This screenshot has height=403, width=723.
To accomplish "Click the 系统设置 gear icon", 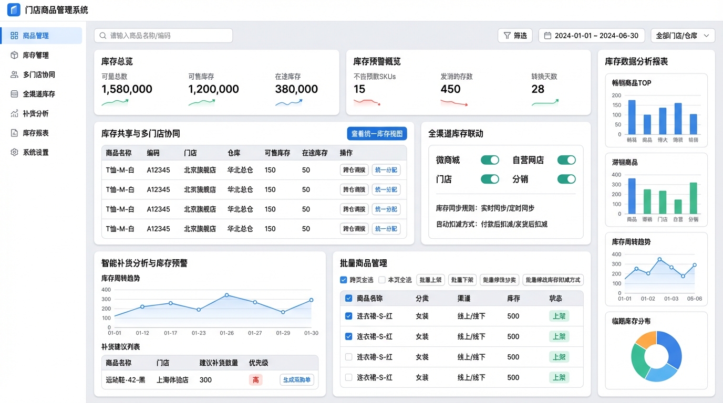I will pos(14,152).
